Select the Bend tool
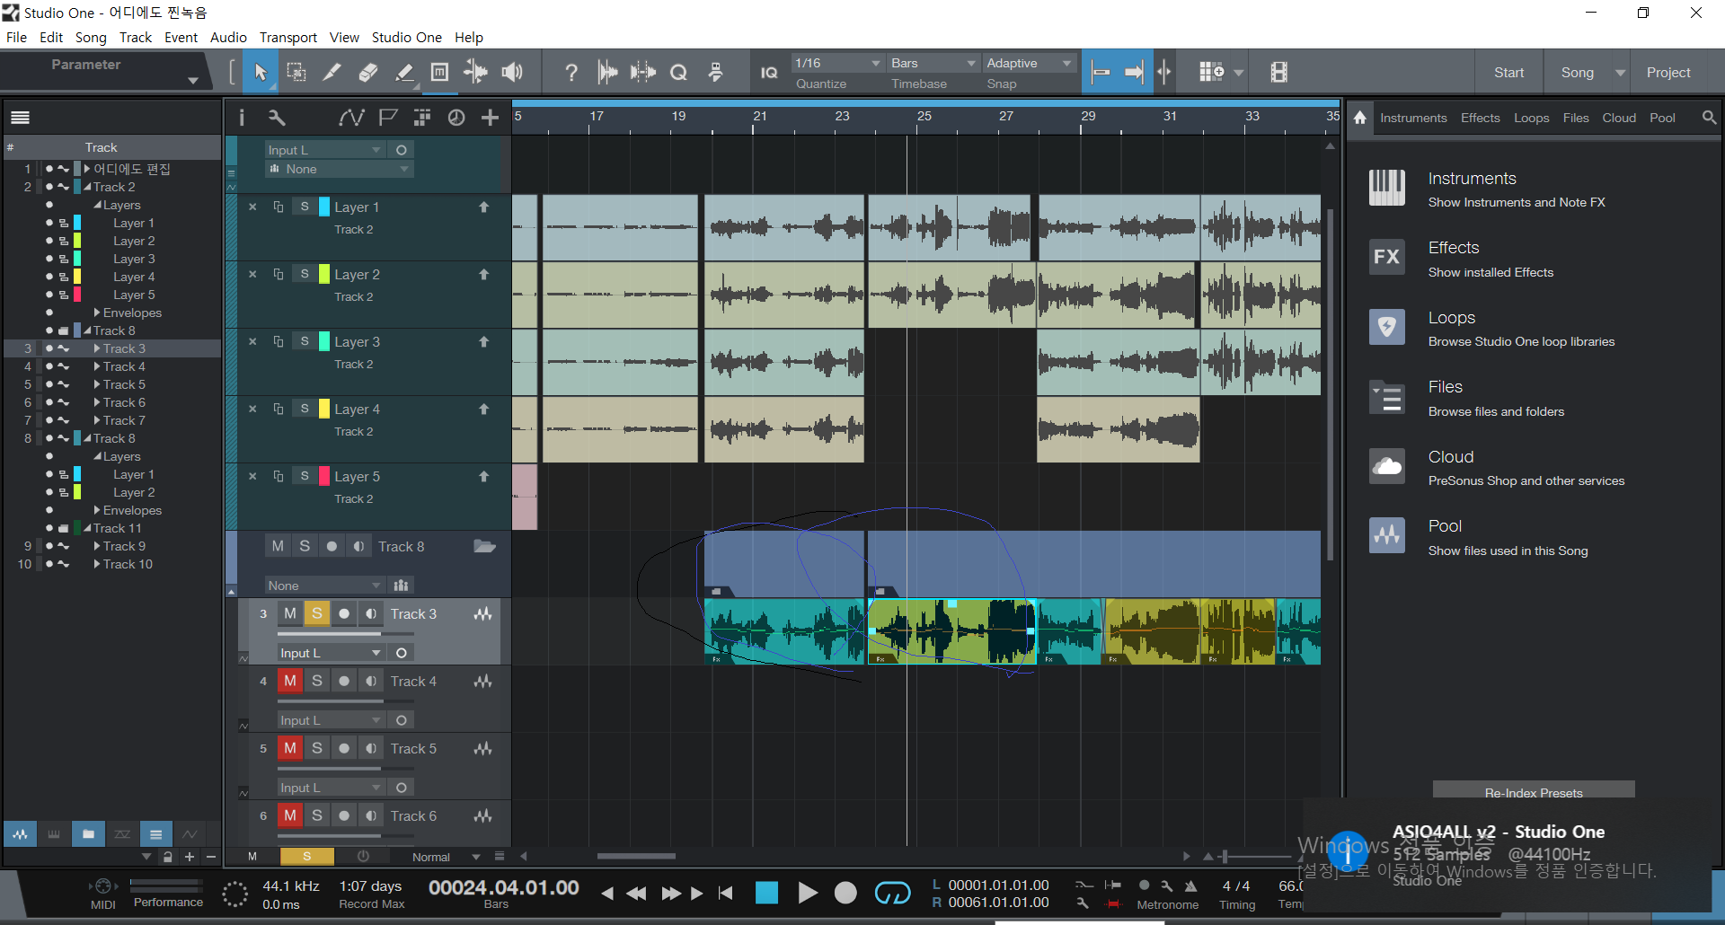This screenshot has height=925, width=1725. point(476,73)
